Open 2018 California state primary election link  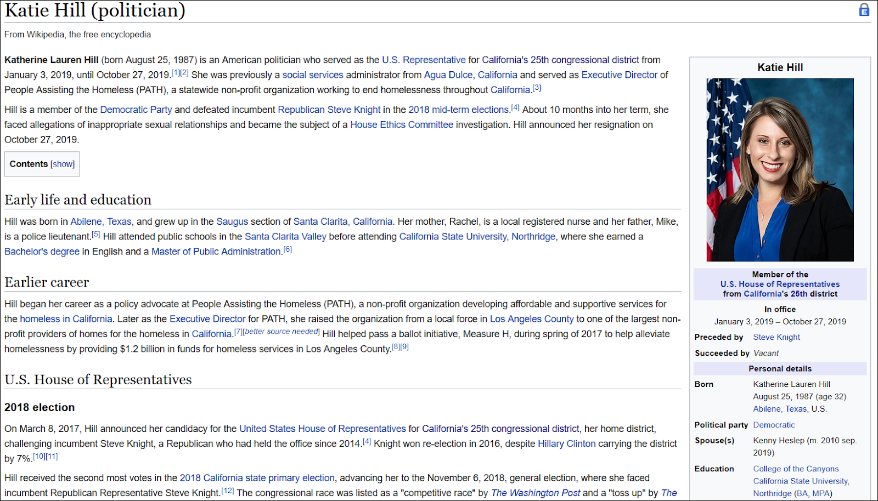click(257, 478)
